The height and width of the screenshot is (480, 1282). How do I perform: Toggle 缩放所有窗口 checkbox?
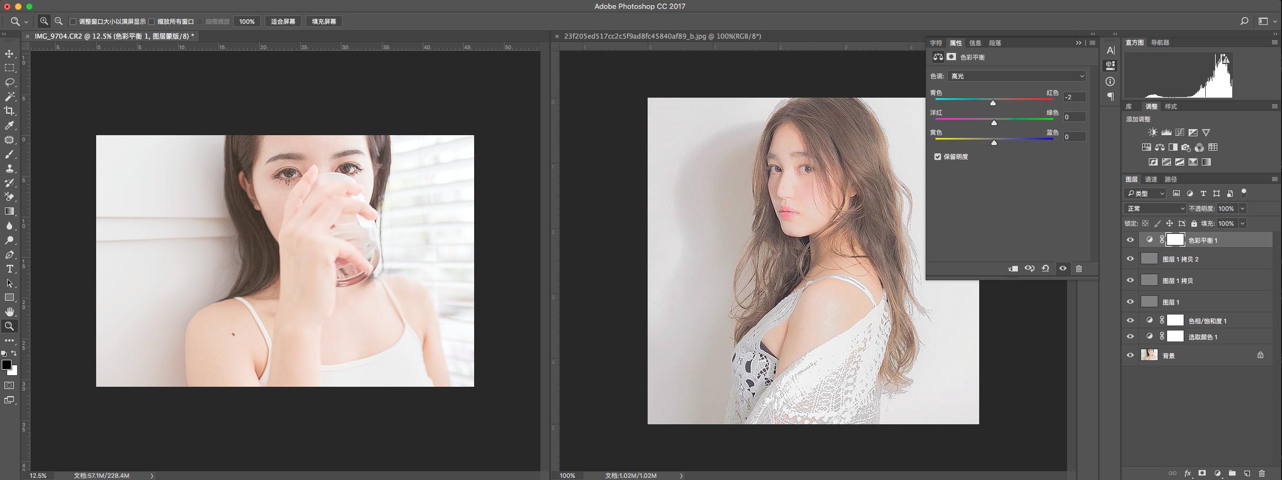point(151,22)
